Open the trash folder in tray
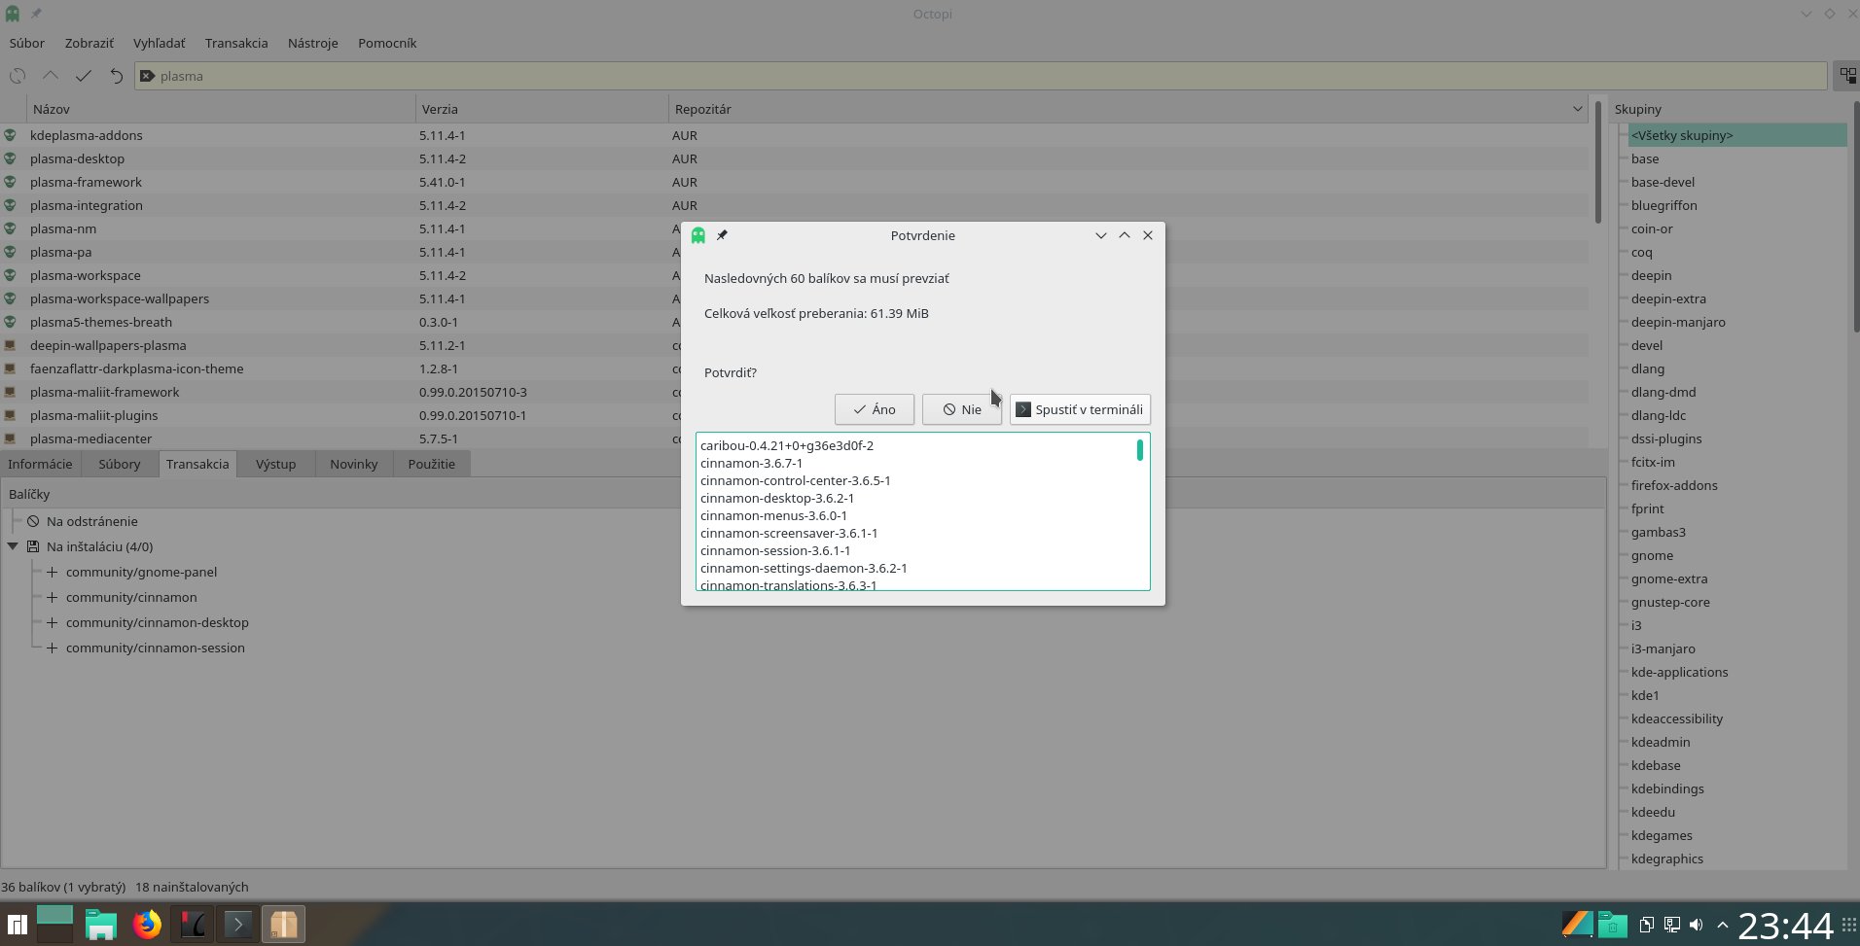The height and width of the screenshot is (946, 1860). 1612,925
